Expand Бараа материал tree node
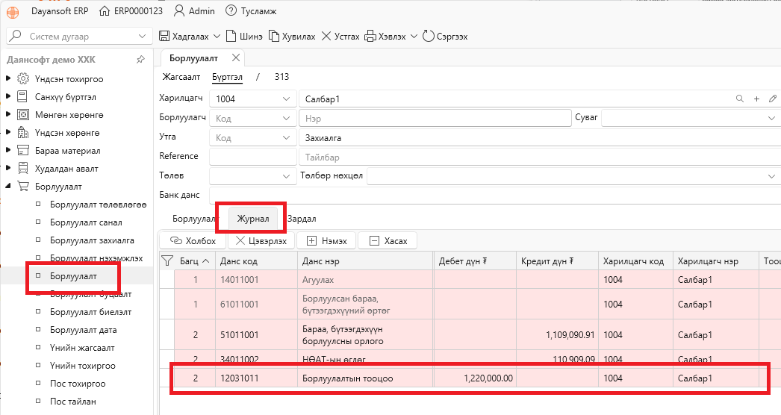The image size is (781, 415). tap(8, 151)
